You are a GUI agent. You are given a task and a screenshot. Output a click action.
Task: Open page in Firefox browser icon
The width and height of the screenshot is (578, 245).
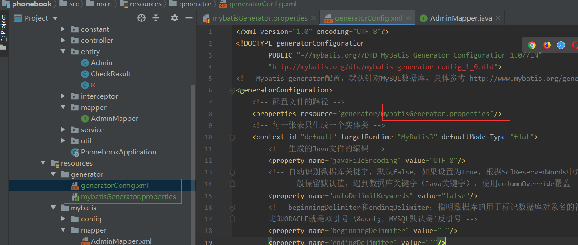(547, 45)
